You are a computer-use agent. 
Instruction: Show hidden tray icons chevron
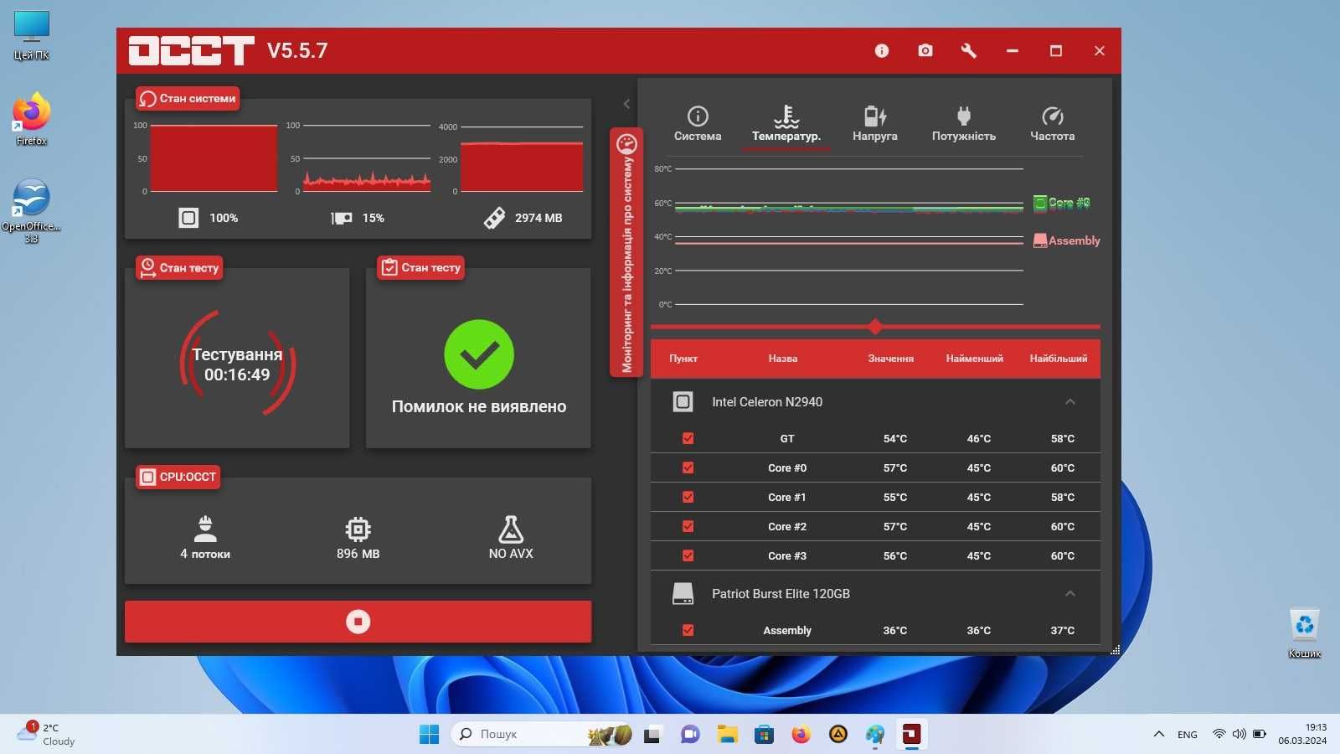(1159, 735)
